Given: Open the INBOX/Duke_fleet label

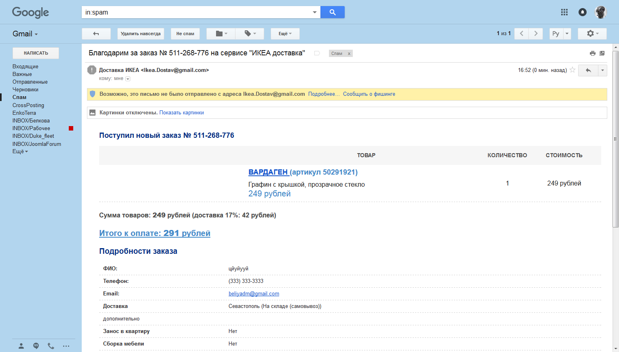Looking at the screenshot, I should click(33, 136).
